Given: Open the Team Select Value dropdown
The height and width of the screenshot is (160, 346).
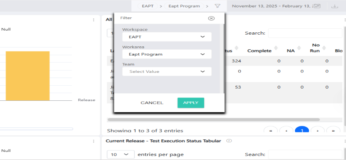Looking at the screenshot, I should (167, 72).
